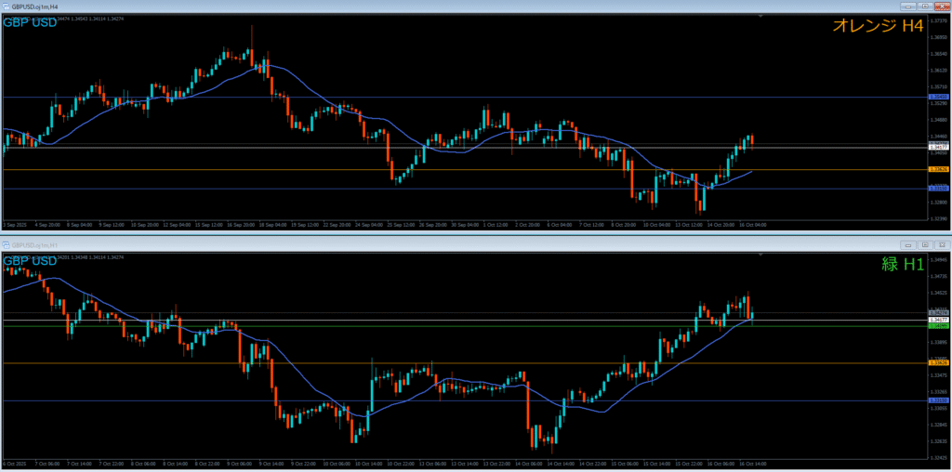Viewport: 952px width, 472px height.
Task: Click the white 1.34177 price tag in H1
Action: tap(939, 319)
